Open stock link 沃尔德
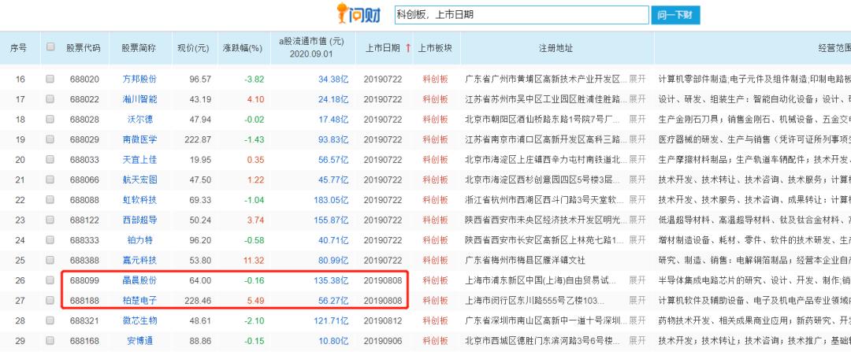The width and height of the screenshot is (851, 352). pos(139,120)
